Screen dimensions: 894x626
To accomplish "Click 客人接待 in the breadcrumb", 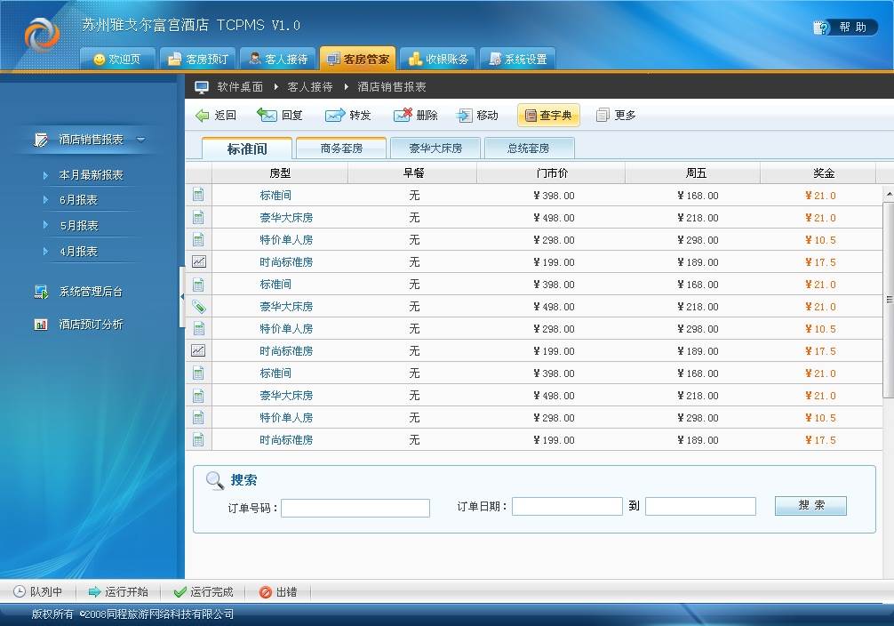I will 309,87.
